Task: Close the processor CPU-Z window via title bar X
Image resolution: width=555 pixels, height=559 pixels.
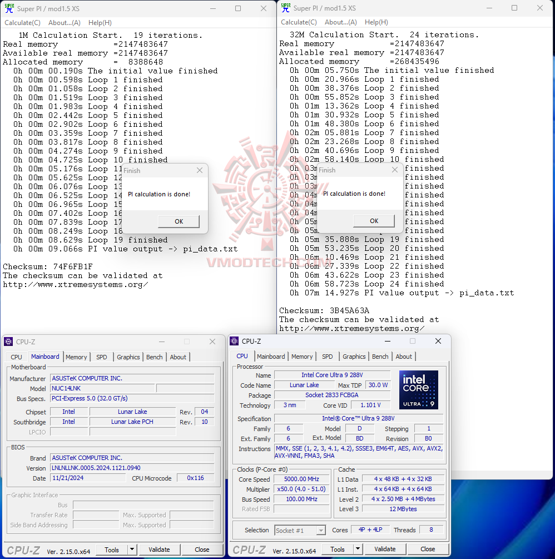Action: pos(438,341)
